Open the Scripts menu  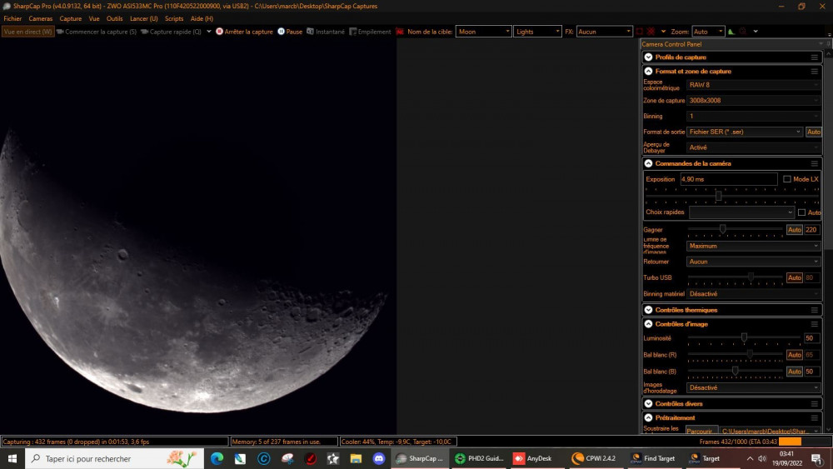click(174, 18)
